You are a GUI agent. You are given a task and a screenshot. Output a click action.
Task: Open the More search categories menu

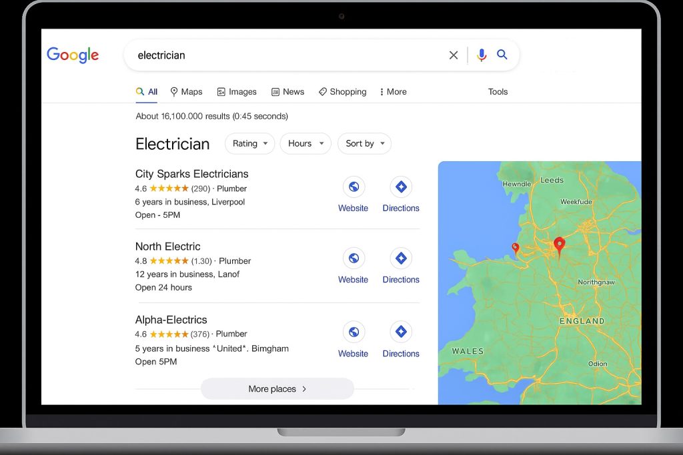tap(393, 92)
